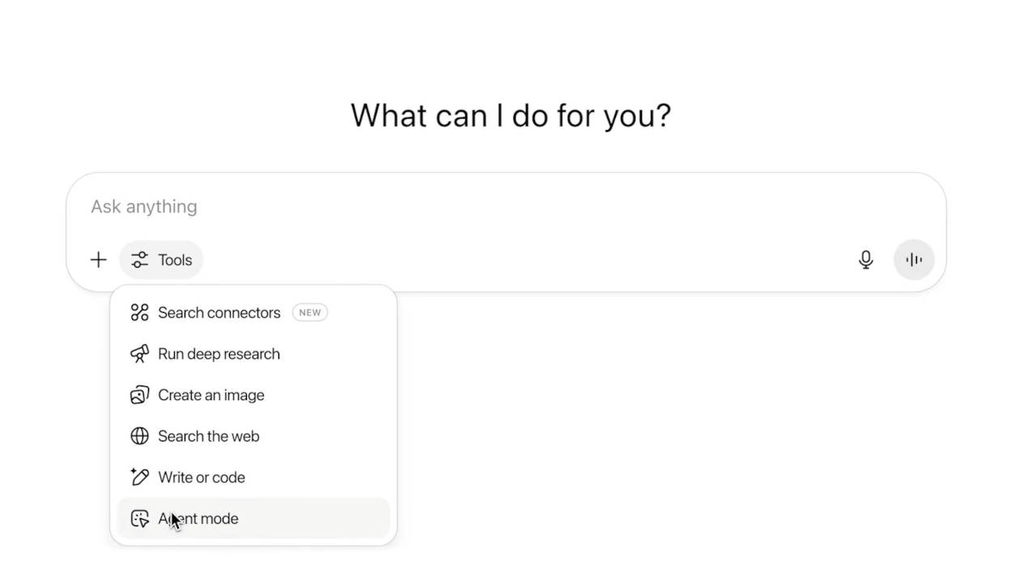Choose Run deep research from the menu

click(x=253, y=354)
